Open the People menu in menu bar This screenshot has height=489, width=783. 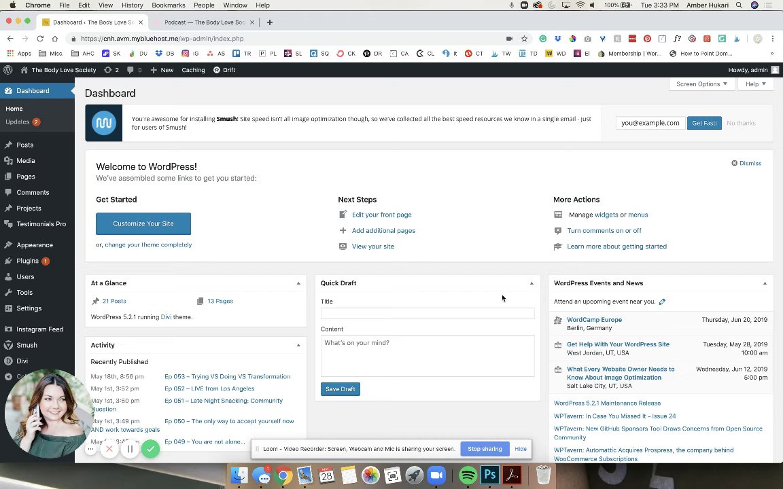(204, 5)
